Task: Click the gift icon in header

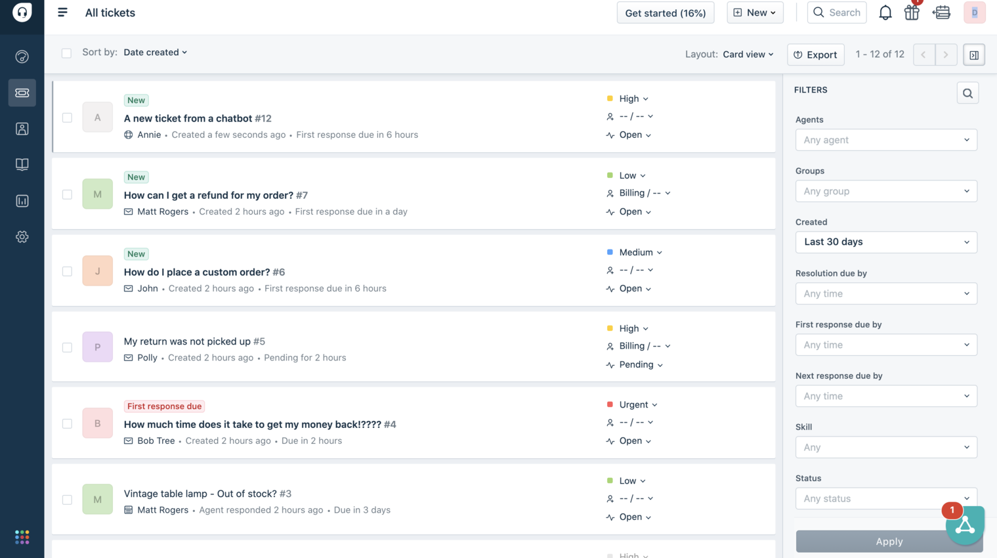Action: point(912,13)
